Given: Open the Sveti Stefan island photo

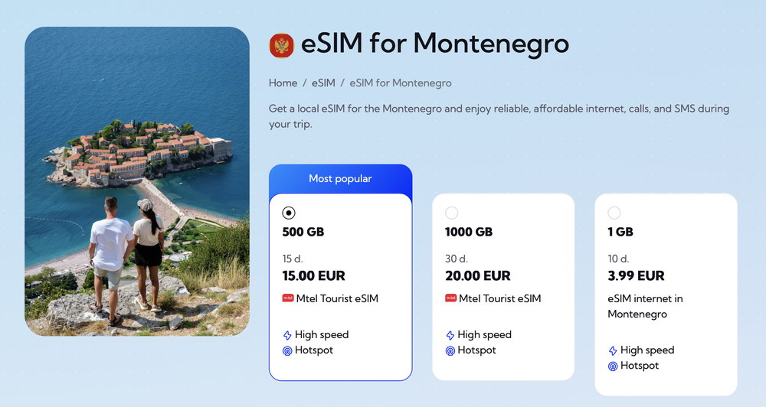Looking at the screenshot, I should (x=137, y=181).
